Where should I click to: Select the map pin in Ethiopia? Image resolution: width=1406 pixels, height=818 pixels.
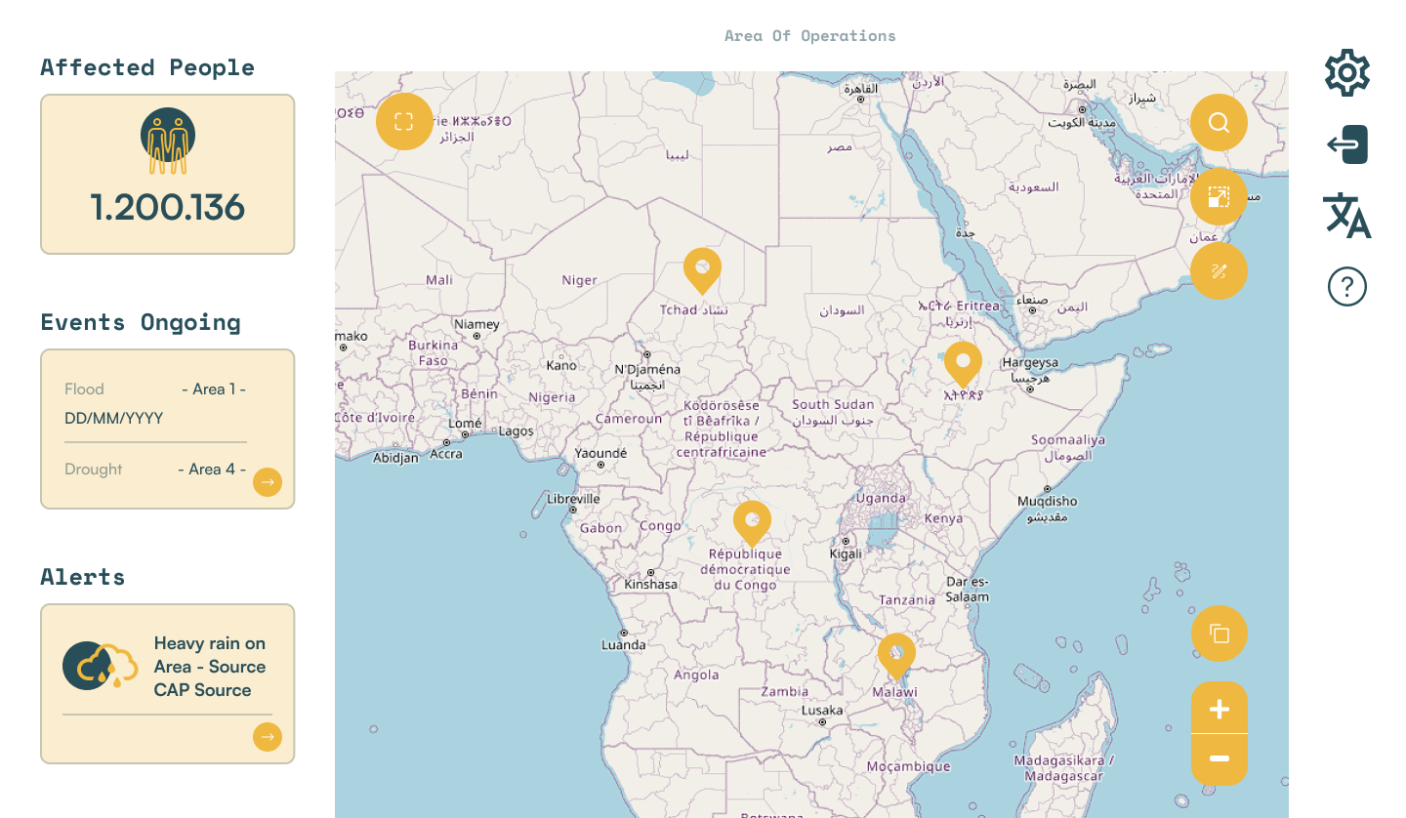tap(963, 362)
